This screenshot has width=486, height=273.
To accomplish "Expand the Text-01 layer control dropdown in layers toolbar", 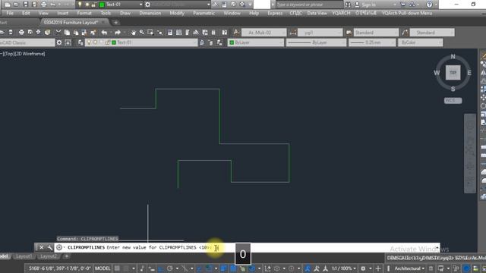I will 141,42.
